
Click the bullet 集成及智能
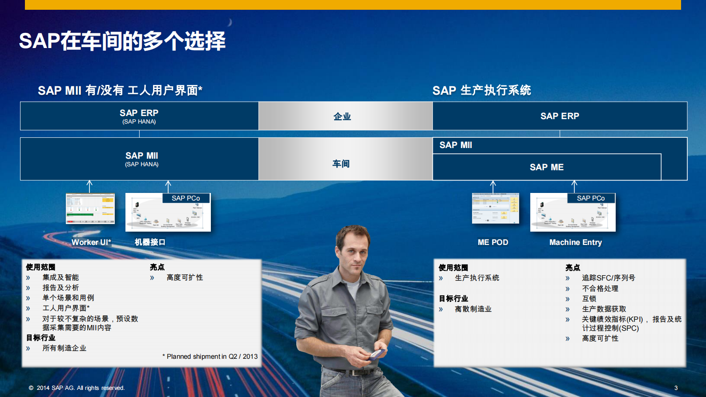[61, 277]
